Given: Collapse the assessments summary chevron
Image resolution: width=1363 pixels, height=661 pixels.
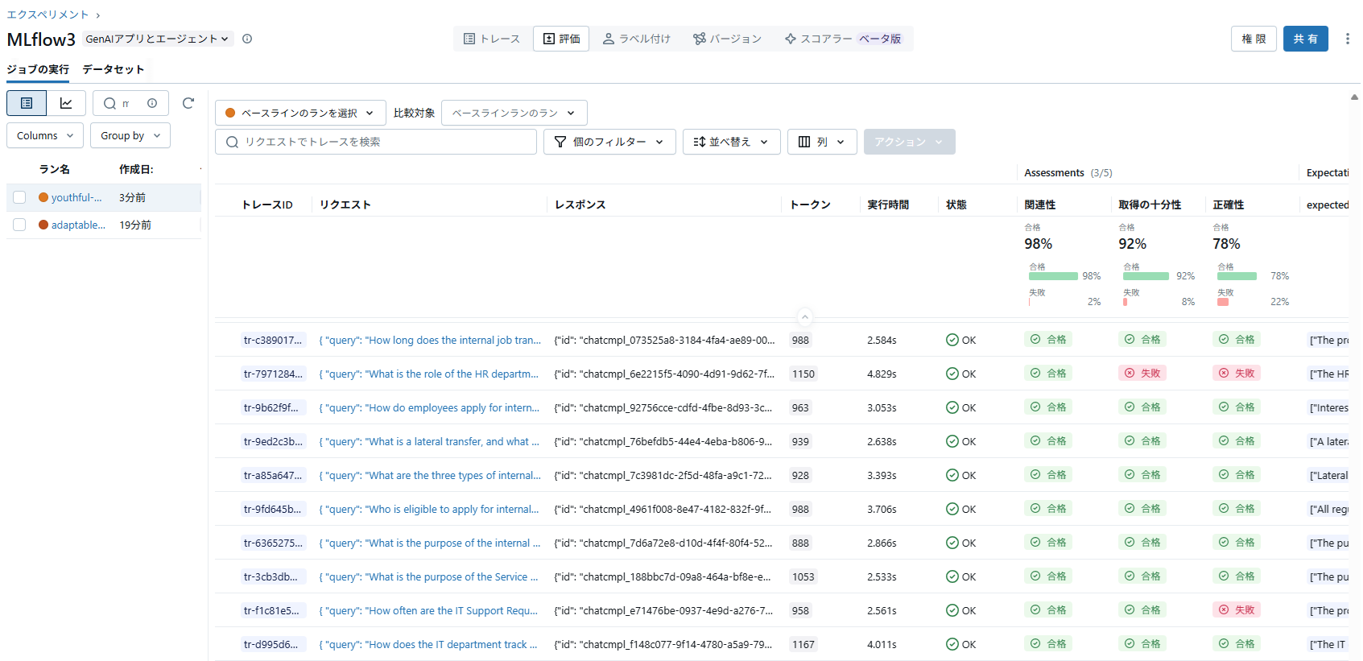Looking at the screenshot, I should tap(804, 316).
